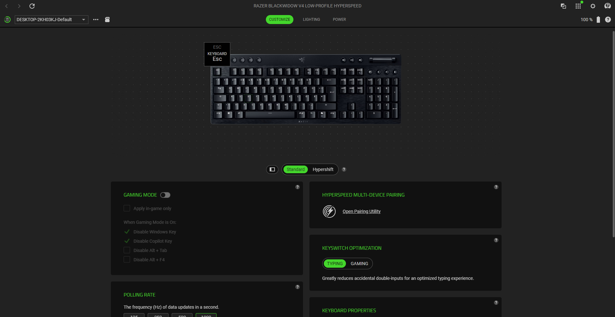615x317 pixels.
Task: Select Gaming keyswitch optimization mode
Action: click(359, 264)
